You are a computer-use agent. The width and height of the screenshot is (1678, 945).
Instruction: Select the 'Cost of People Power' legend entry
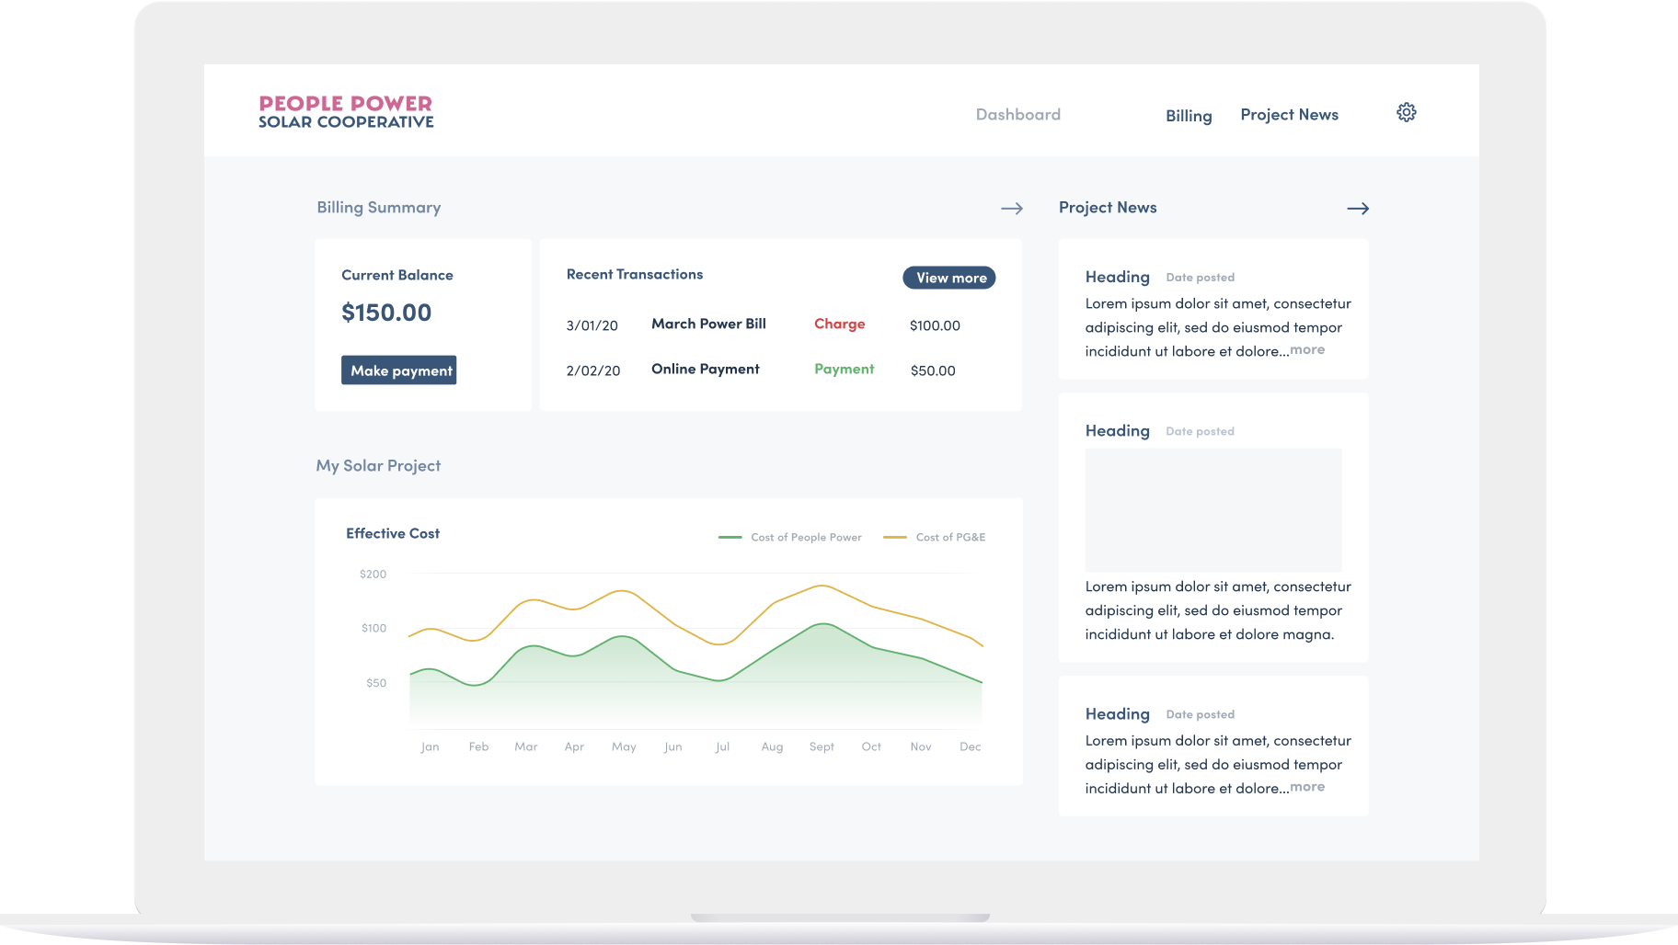click(790, 537)
